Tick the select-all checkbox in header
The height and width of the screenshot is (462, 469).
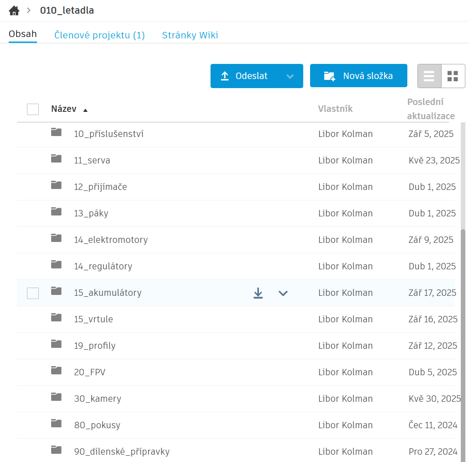33,109
